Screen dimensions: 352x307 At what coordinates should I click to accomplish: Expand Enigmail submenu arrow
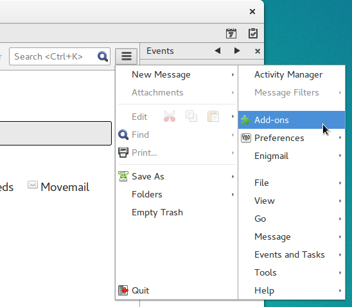(340, 155)
